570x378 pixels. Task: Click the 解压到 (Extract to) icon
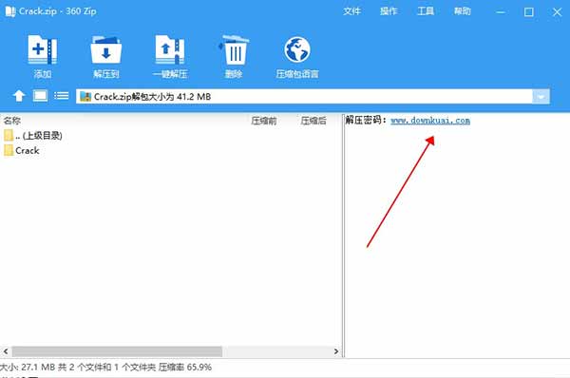click(105, 49)
